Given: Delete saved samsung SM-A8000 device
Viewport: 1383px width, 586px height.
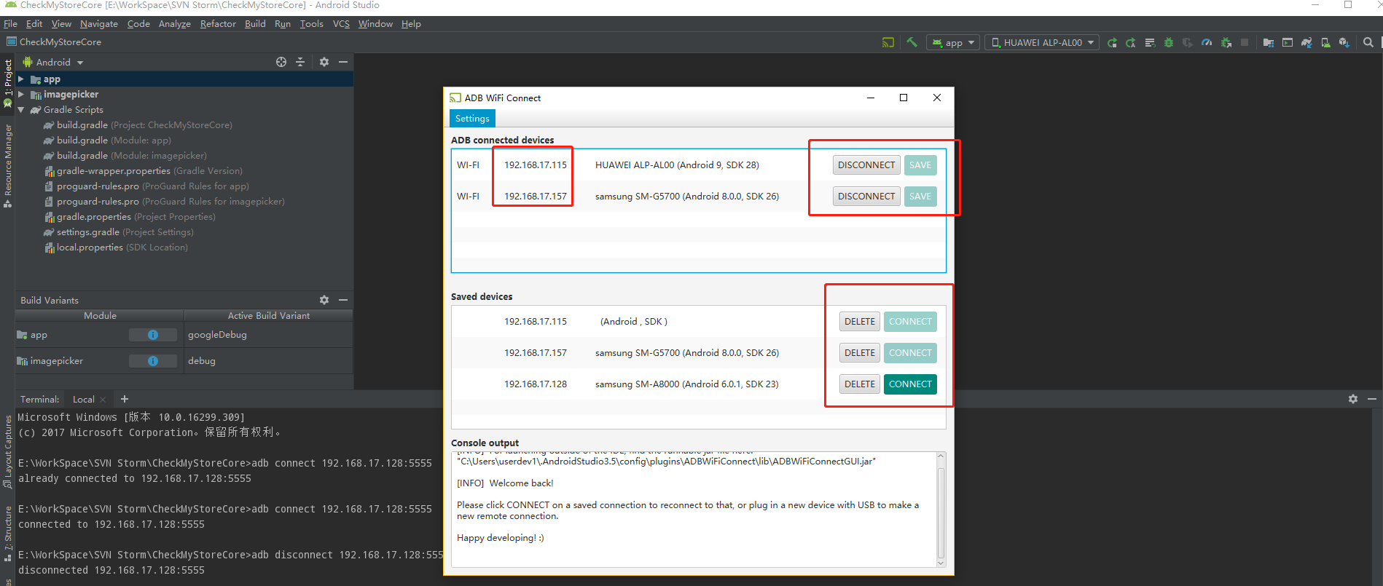Looking at the screenshot, I should [860, 384].
